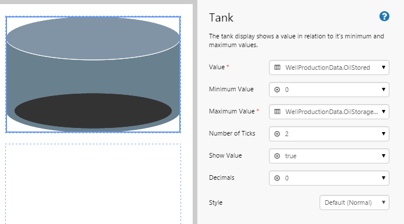Expand the Decimals dropdown arrow
The height and width of the screenshot is (224, 404).
pyautogui.click(x=384, y=178)
